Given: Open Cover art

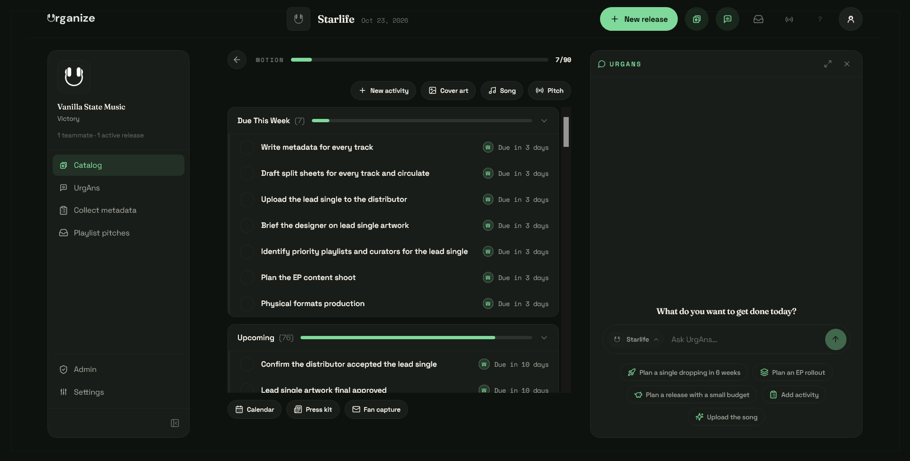Looking at the screenshot, I should tap(448, 90).
